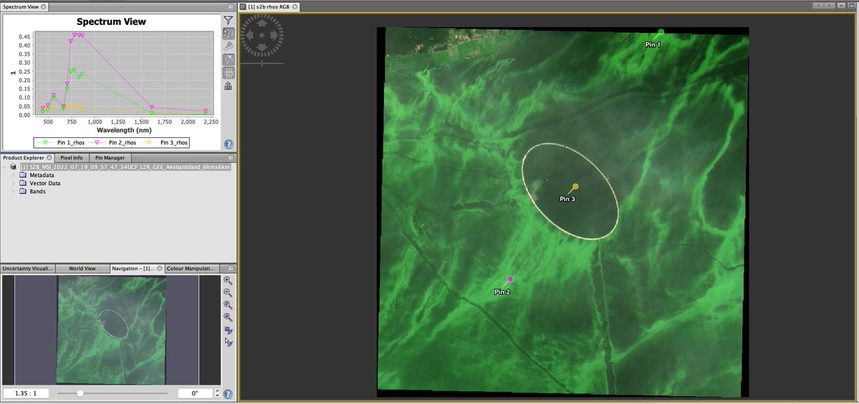Image resolution: width=859 pixels, height=404 pixels.
Task: Toggle show spectra for all pins
Action: click(x=228, y=59)
